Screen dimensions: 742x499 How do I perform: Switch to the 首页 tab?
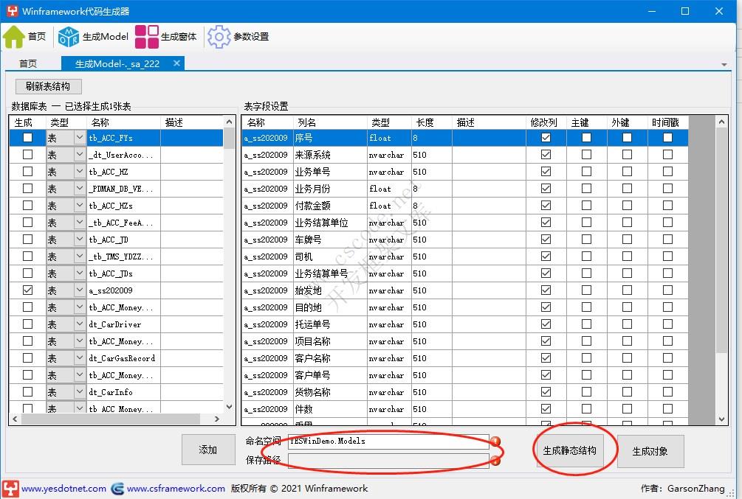29,63
